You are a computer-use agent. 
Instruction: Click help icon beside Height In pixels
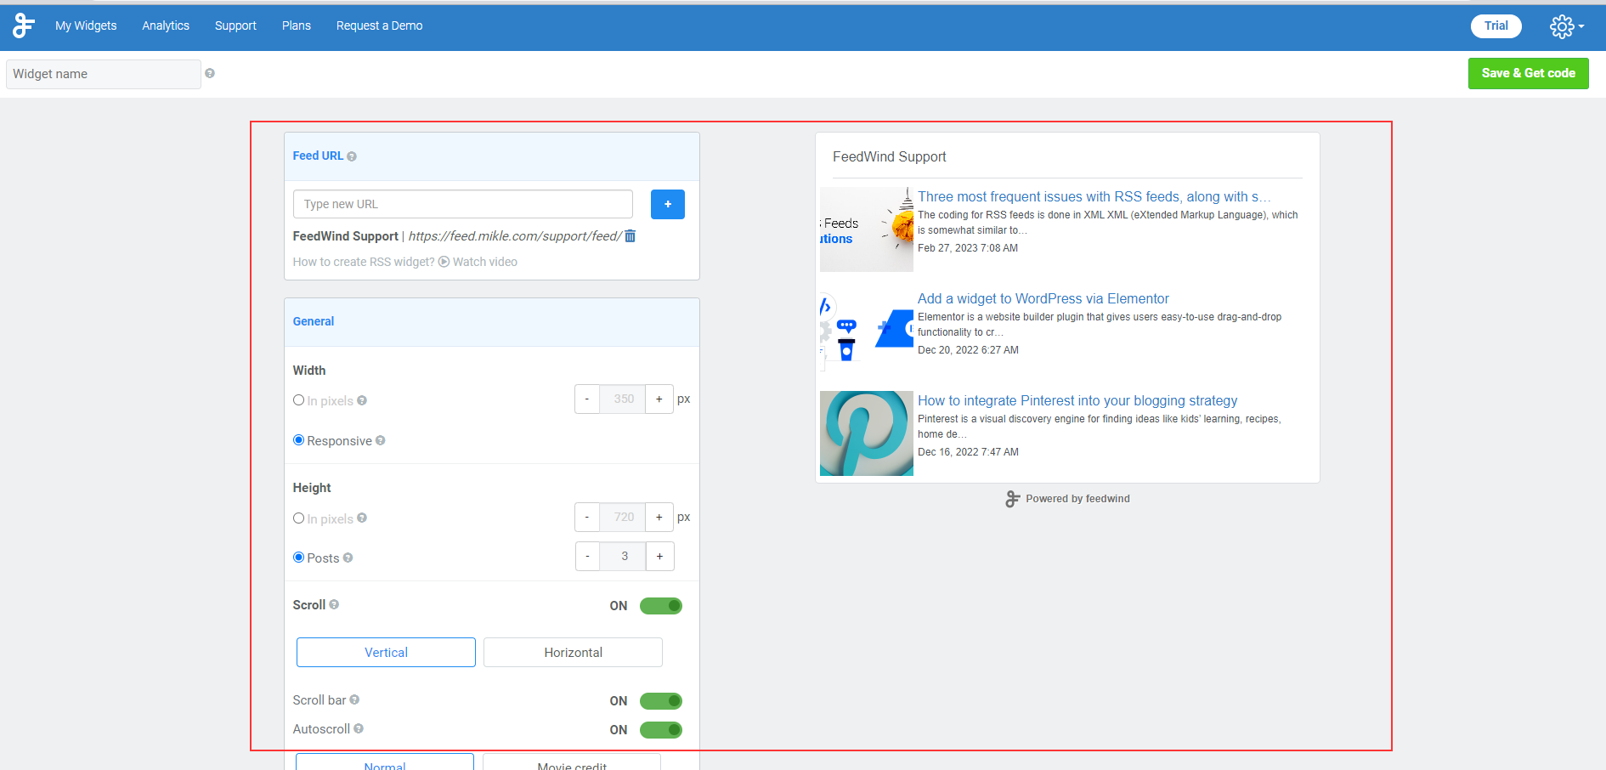point(362,518)
